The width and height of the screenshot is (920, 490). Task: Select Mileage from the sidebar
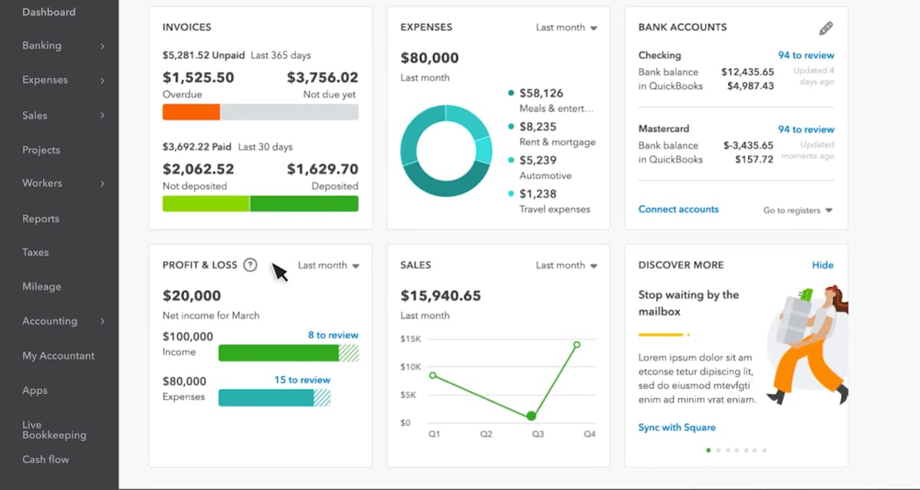pyautogui.click(x=41, y=286)
